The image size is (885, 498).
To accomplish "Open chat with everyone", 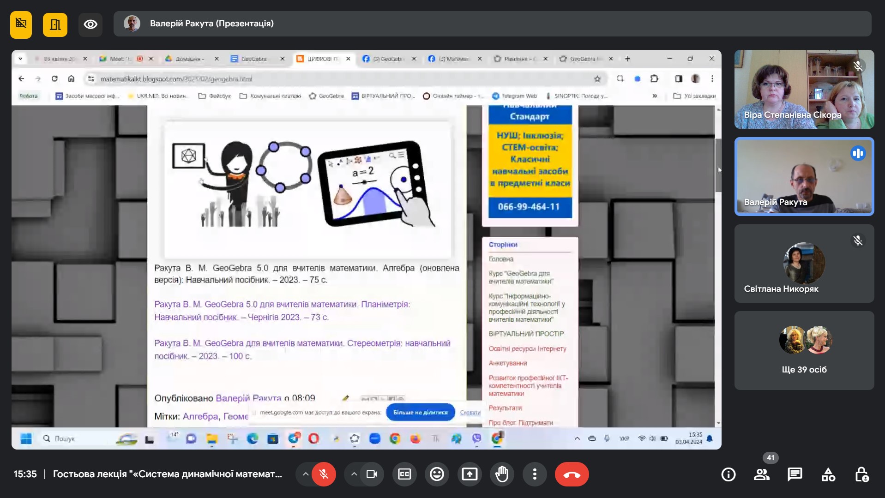I will point(795,474).
